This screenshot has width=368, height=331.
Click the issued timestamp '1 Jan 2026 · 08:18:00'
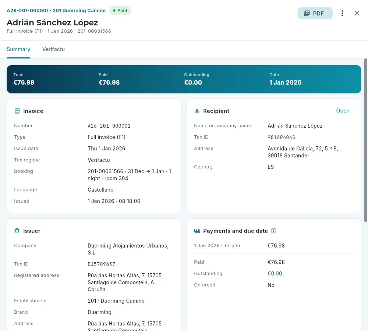114,201
